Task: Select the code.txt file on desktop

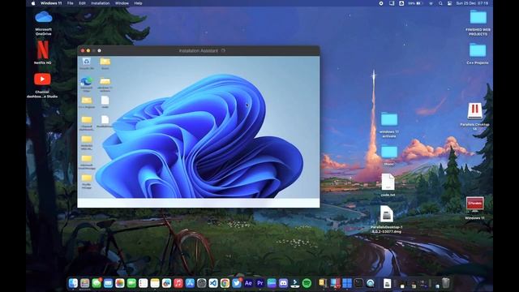Action: pyautogui.click(x=388, y=185)
